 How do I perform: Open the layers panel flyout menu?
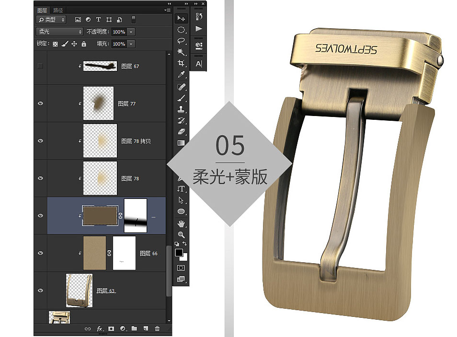coord(167,10)
